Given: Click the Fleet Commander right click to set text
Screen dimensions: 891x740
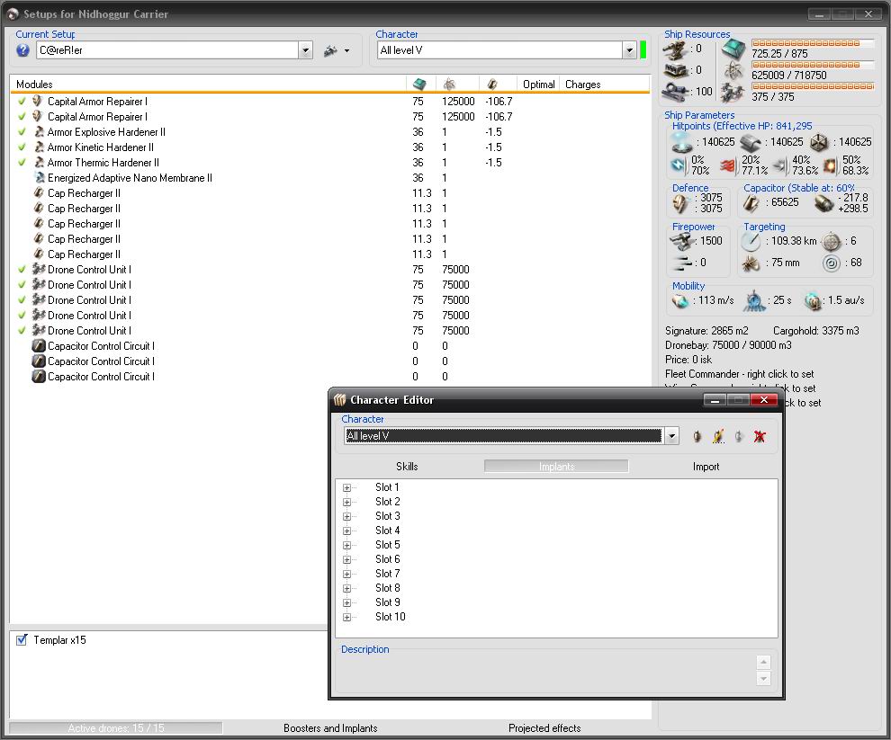Looking at the screenshot, I should point(739,374).
